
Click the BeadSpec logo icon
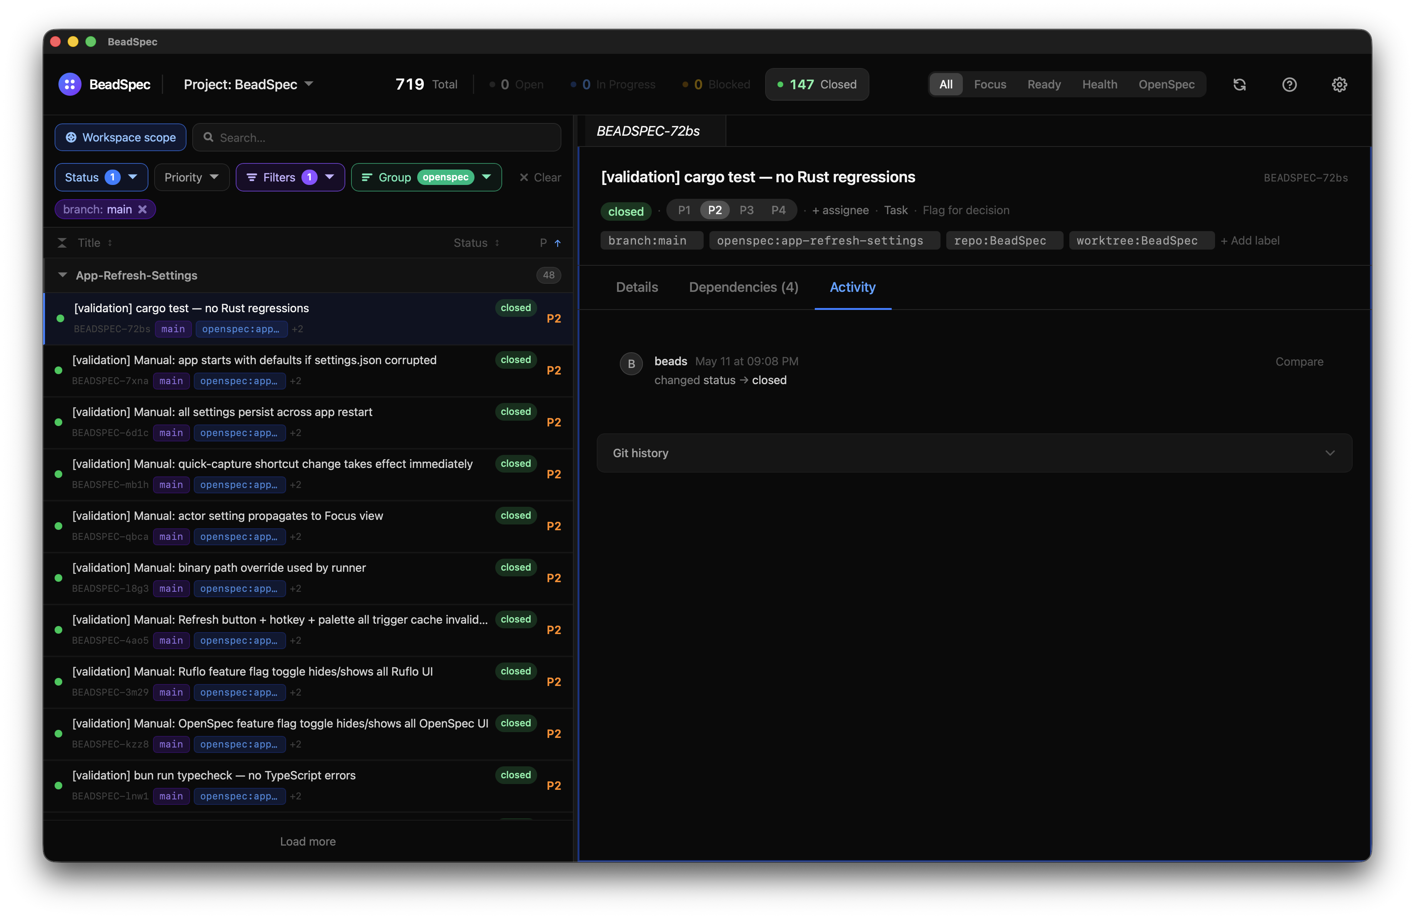click(x=70, y=85)
